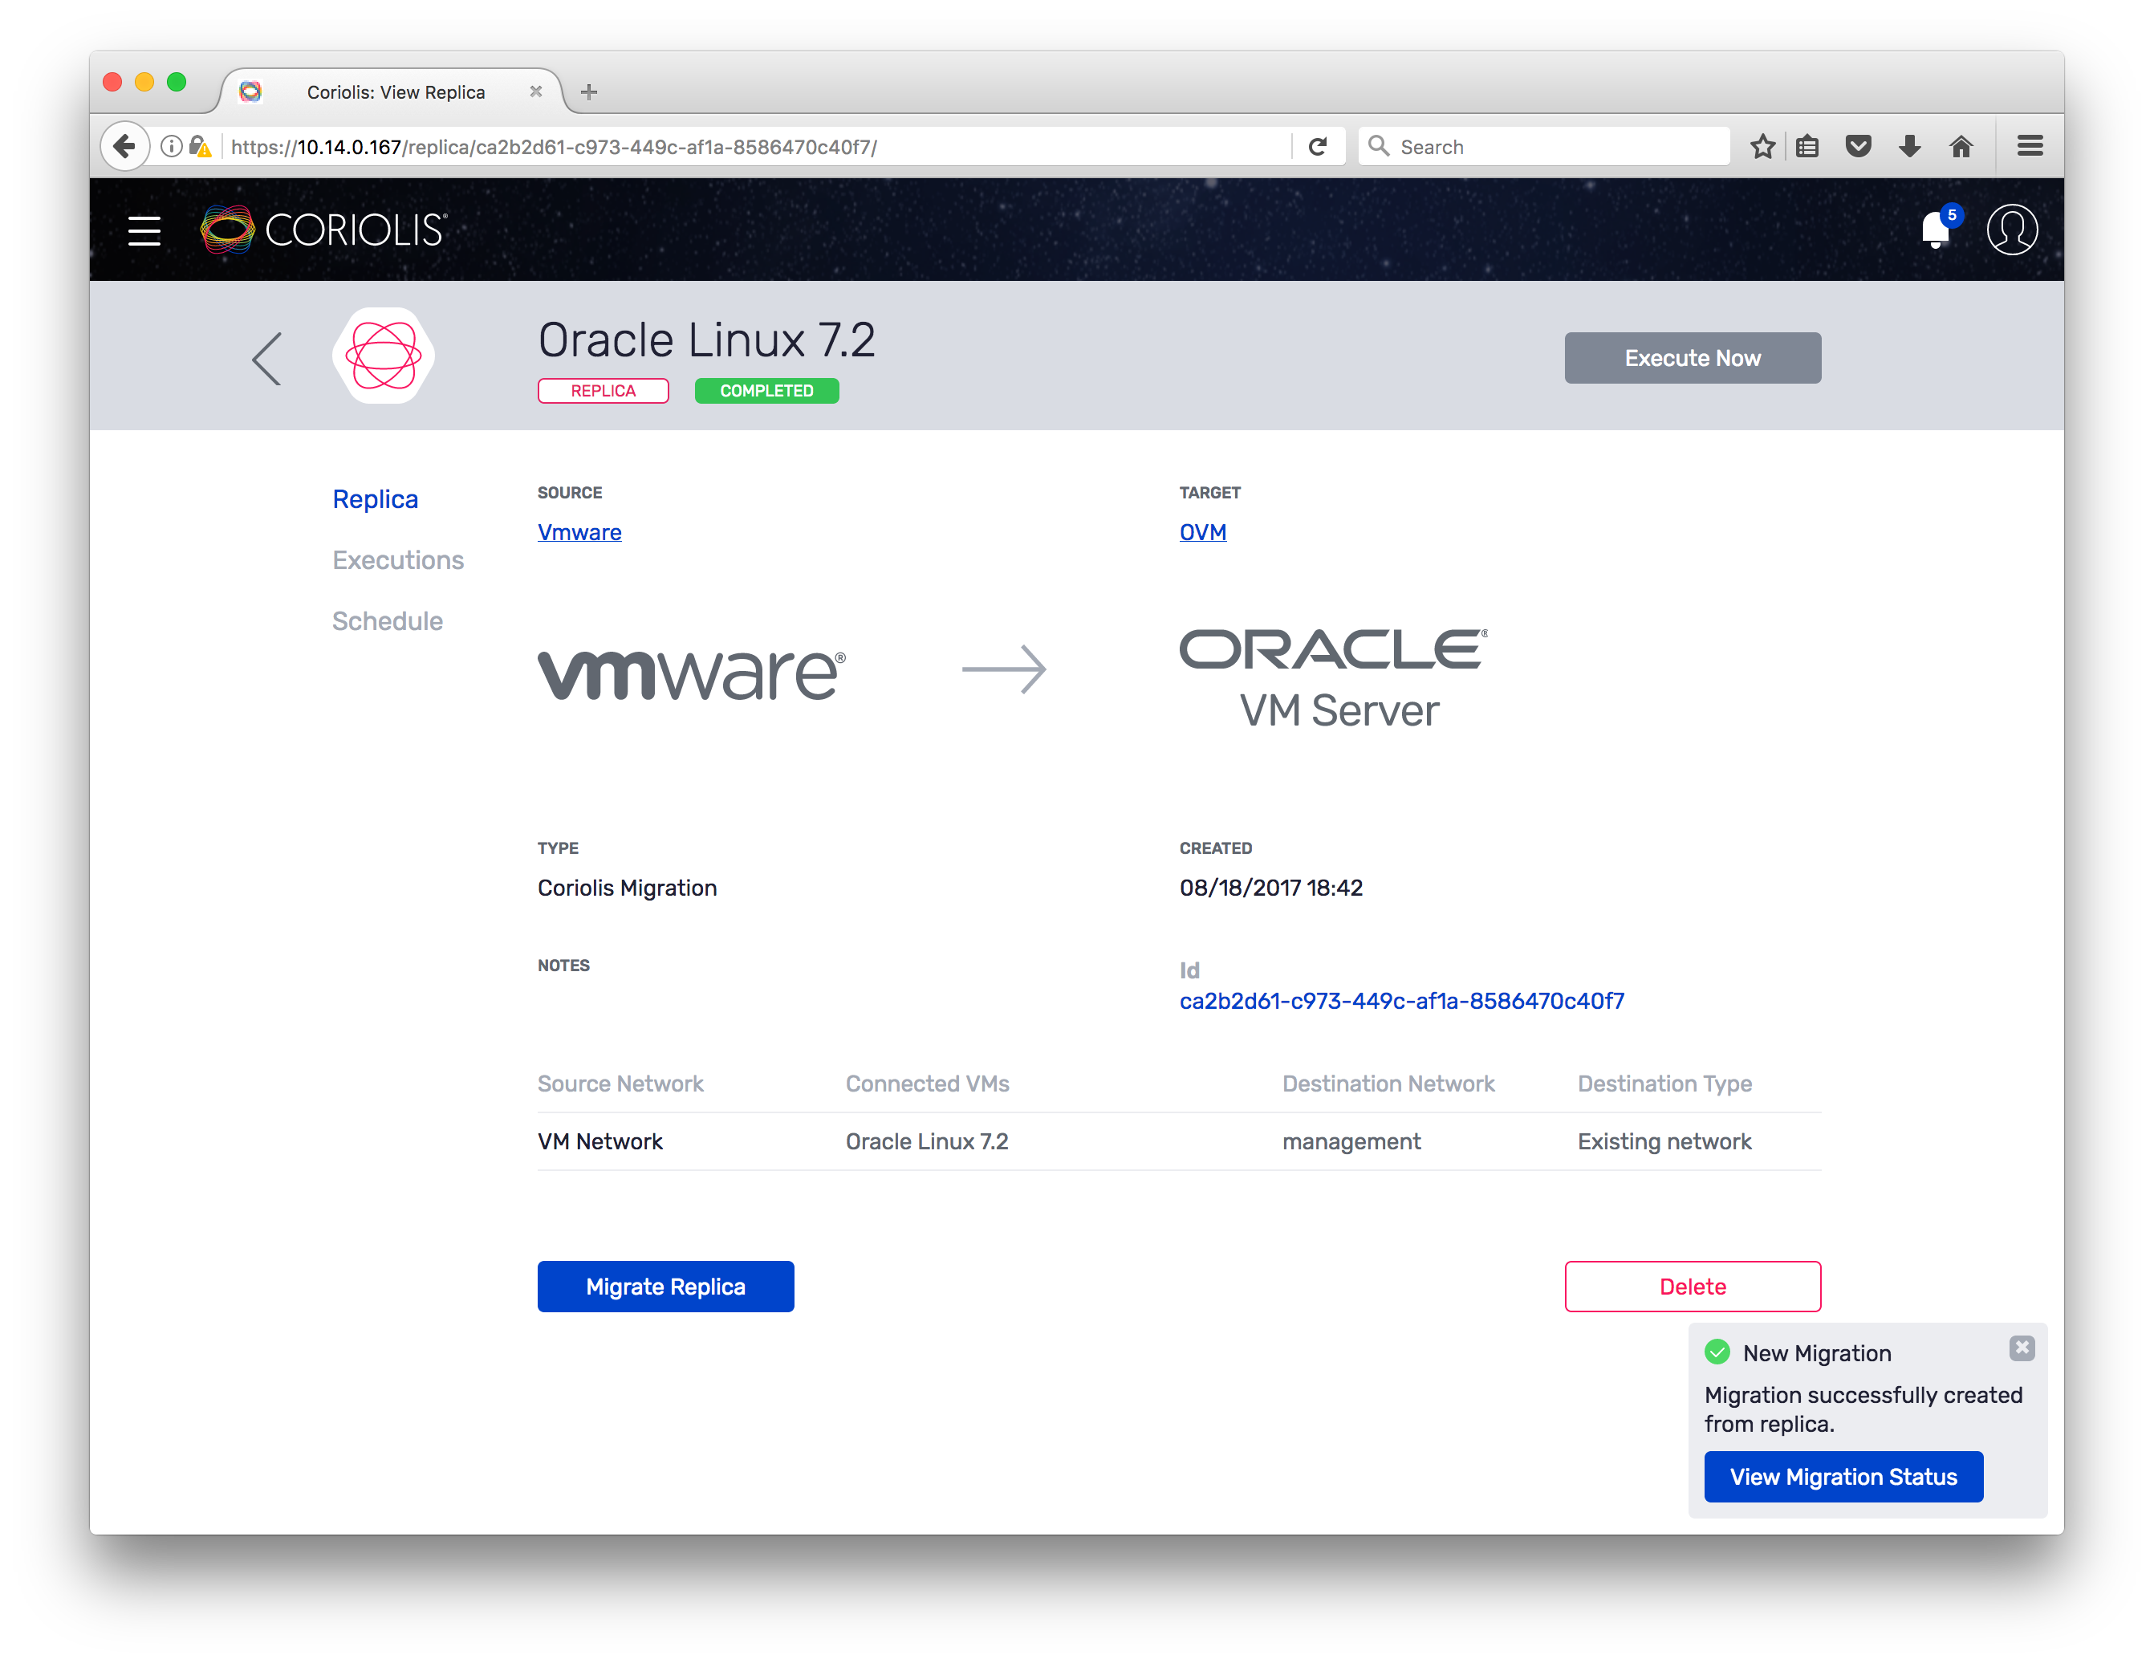Click inside the browser search field
Viewport: 2154px width, 1663px height.
1542,146
